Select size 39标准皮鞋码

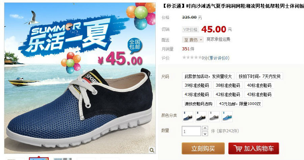click(197, 85)
